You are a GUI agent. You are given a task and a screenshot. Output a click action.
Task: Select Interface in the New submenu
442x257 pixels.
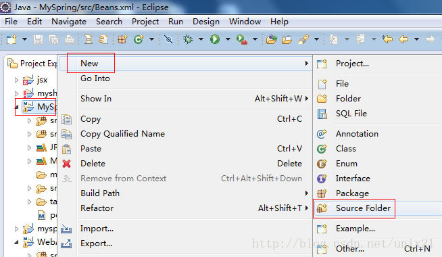[x=378, y=179]
